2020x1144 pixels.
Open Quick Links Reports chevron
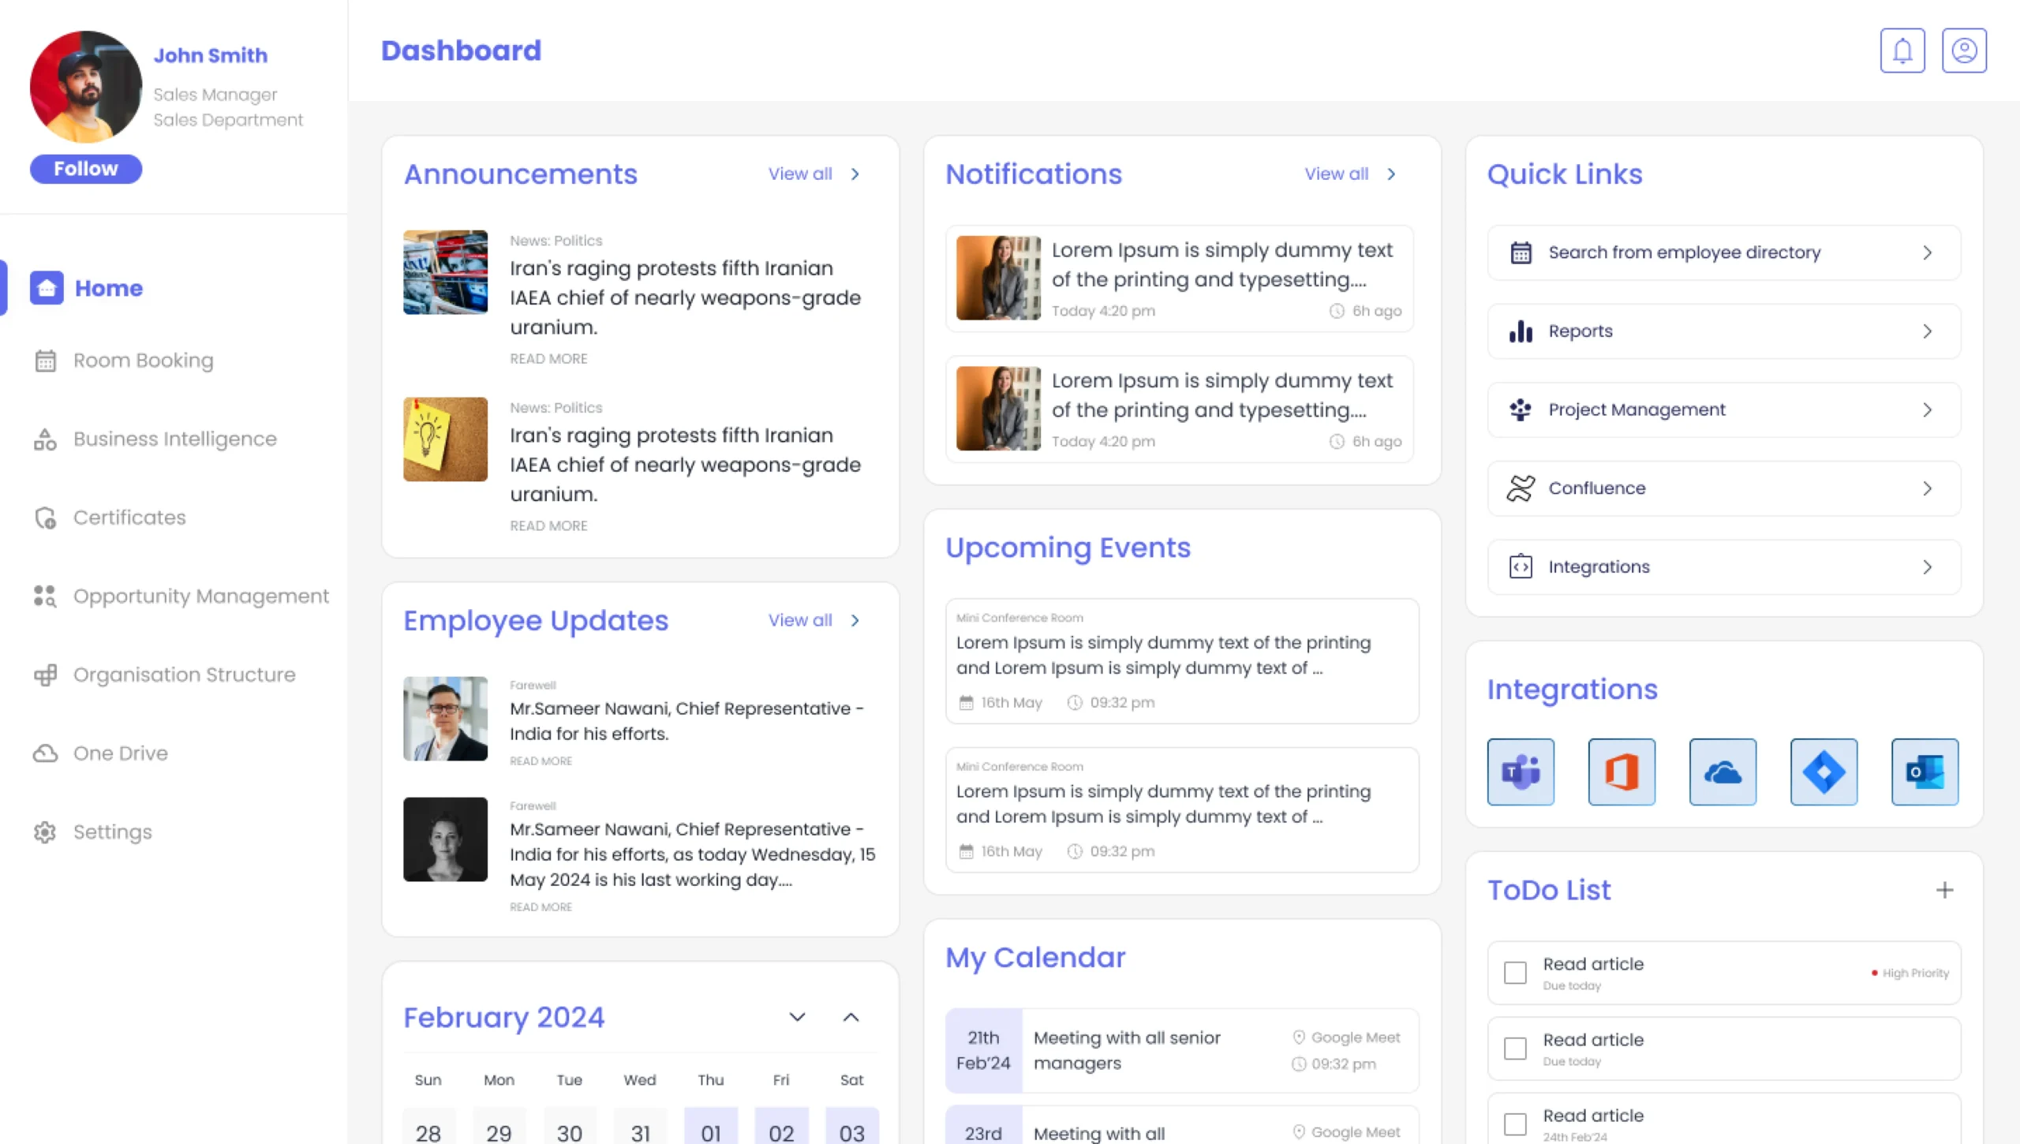point(1928,331)
